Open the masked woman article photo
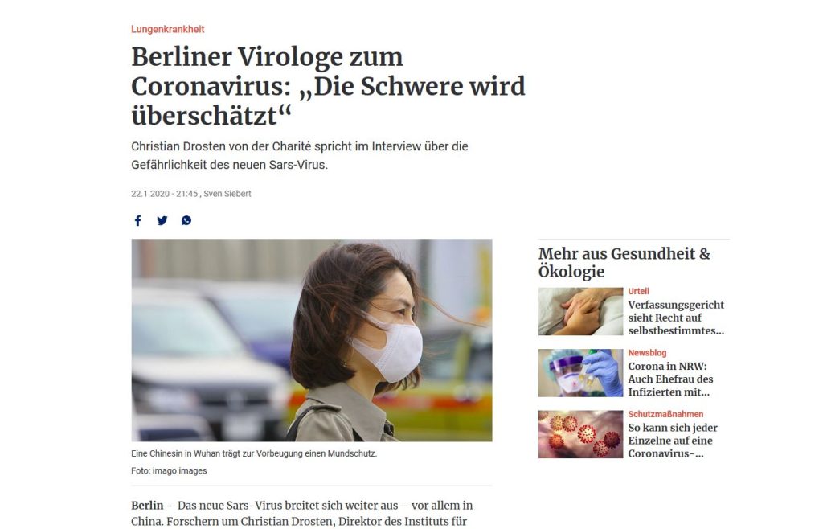The height and width of the screenshot is (529, 823). pyautogui.click(x=312, y=340)
